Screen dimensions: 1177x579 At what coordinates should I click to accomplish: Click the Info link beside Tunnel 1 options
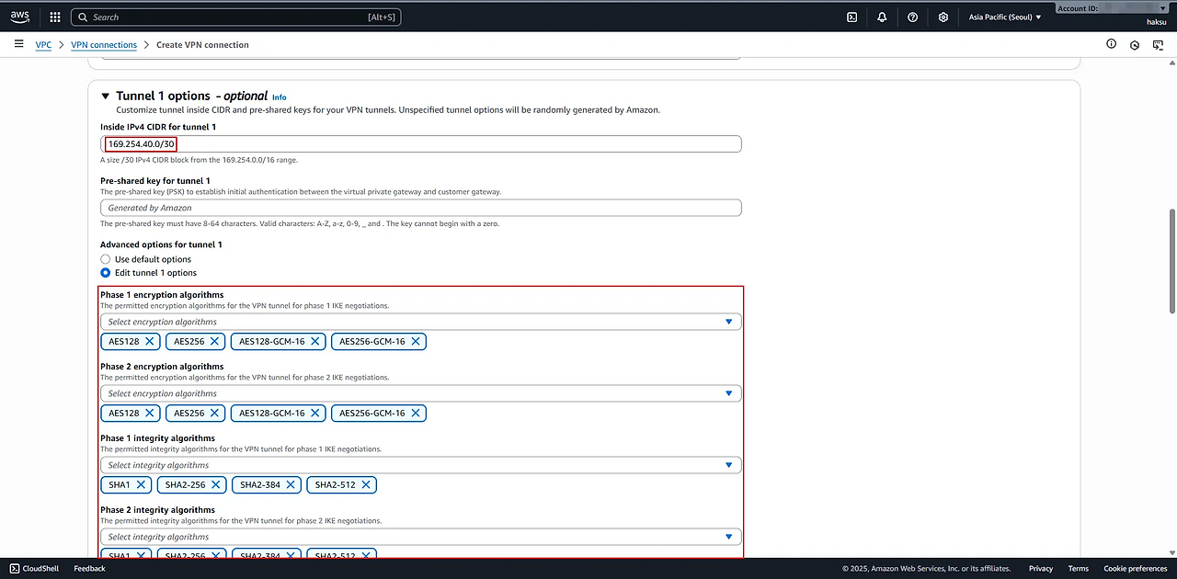[x=279, y=96]
